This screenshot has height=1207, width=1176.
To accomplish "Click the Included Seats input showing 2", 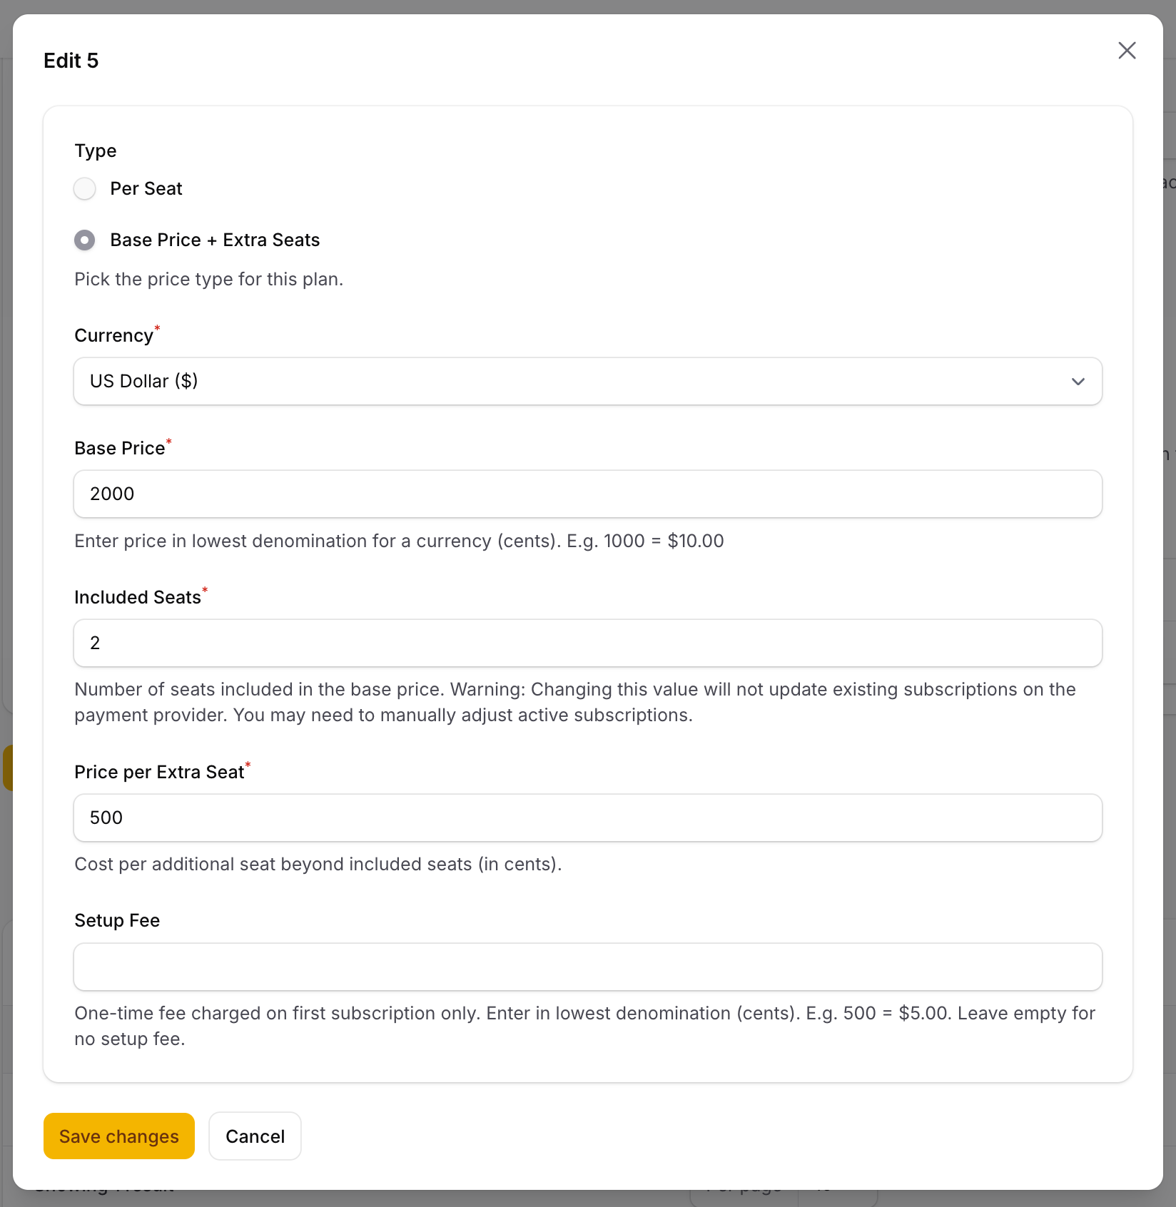I will pos(587,643).
